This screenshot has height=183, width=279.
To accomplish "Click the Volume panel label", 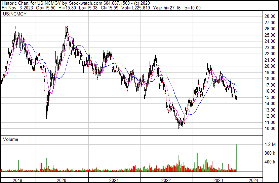I will [x=10, y=139].
